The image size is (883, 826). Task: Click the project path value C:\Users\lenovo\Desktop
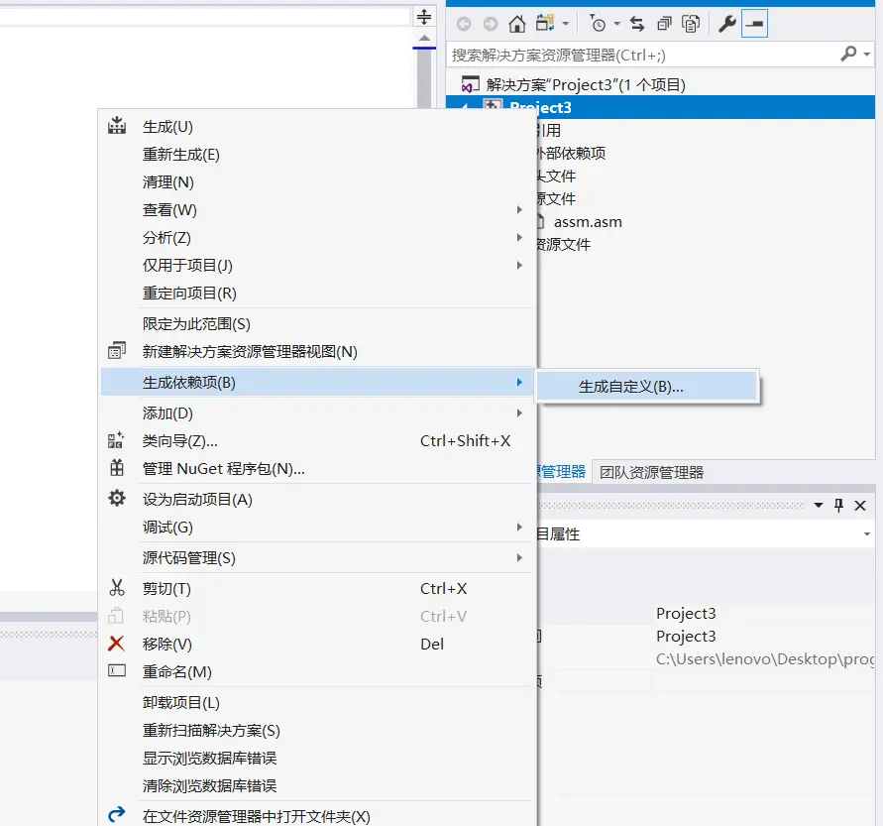pyautogui.click(x=765, y=658)
